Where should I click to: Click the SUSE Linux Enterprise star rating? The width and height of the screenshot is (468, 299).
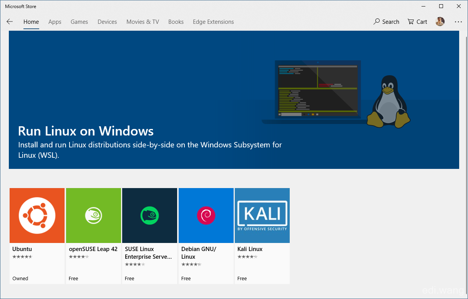pyautogui.click(x=135, y=264)
